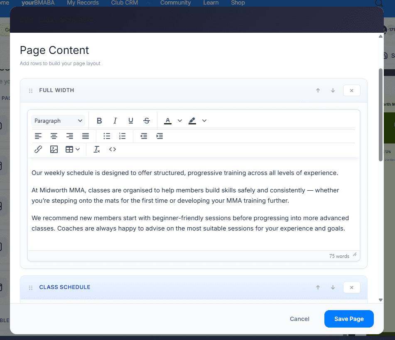Open source code view
395x340 pixels.
[x=113, y=149]
